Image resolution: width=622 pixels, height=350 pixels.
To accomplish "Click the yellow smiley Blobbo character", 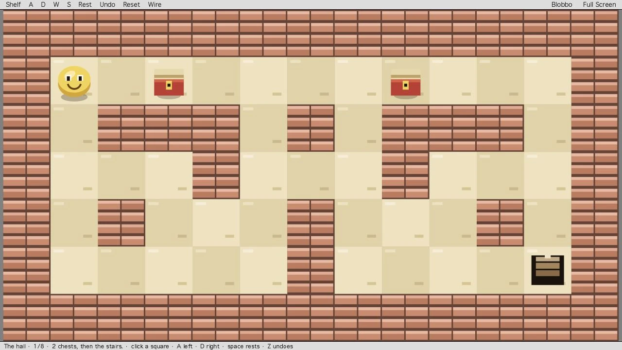I will click(x=74, y=82).
